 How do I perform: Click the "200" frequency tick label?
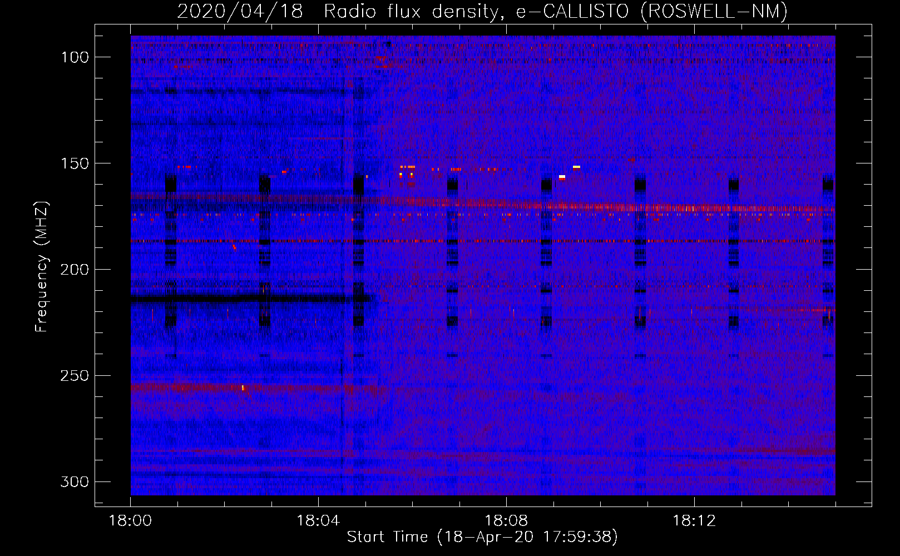(75, 270)
